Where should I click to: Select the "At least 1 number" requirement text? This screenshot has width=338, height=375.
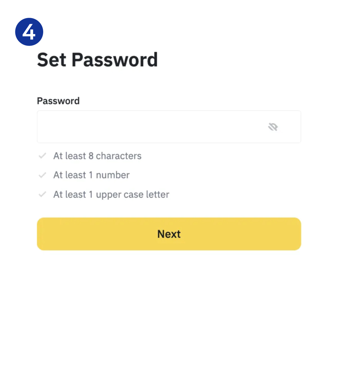pos(91,175)
